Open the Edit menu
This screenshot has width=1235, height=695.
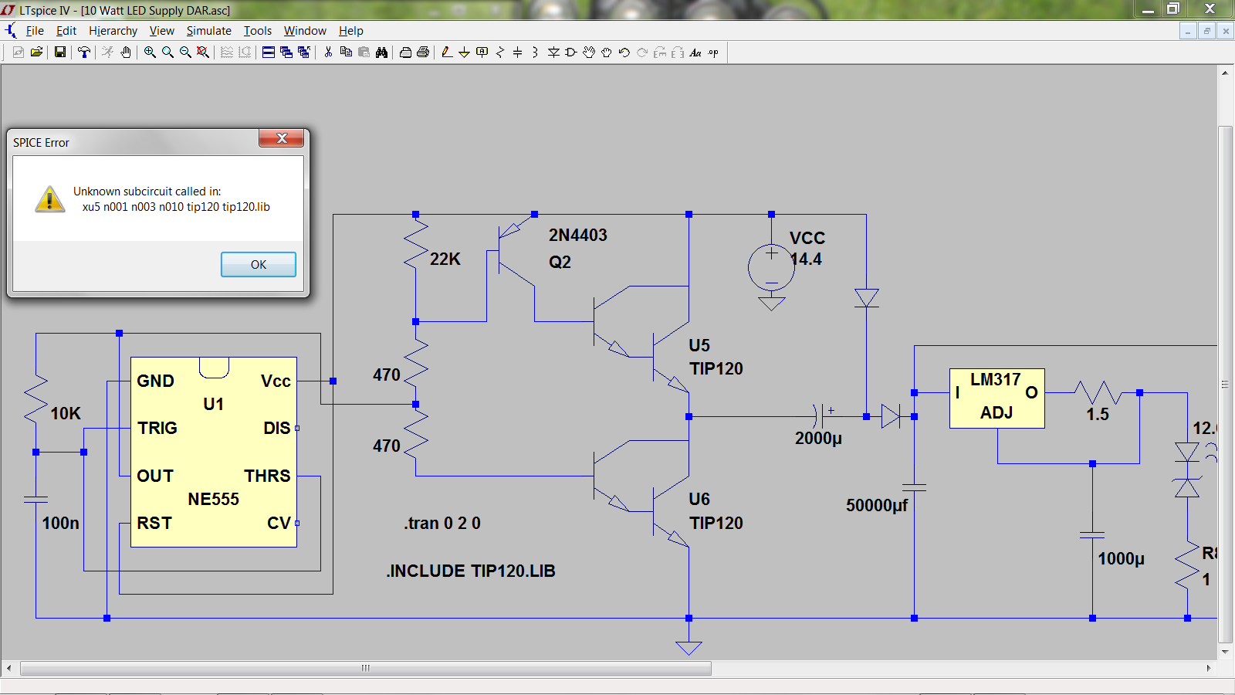pos(66,31)
